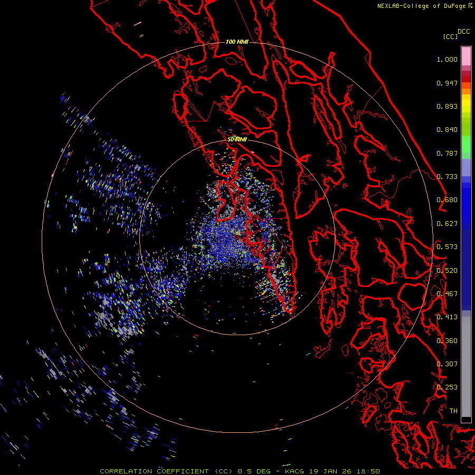Click the 1.000 value on the color scale
475x475 pixels.
[447, 59]
